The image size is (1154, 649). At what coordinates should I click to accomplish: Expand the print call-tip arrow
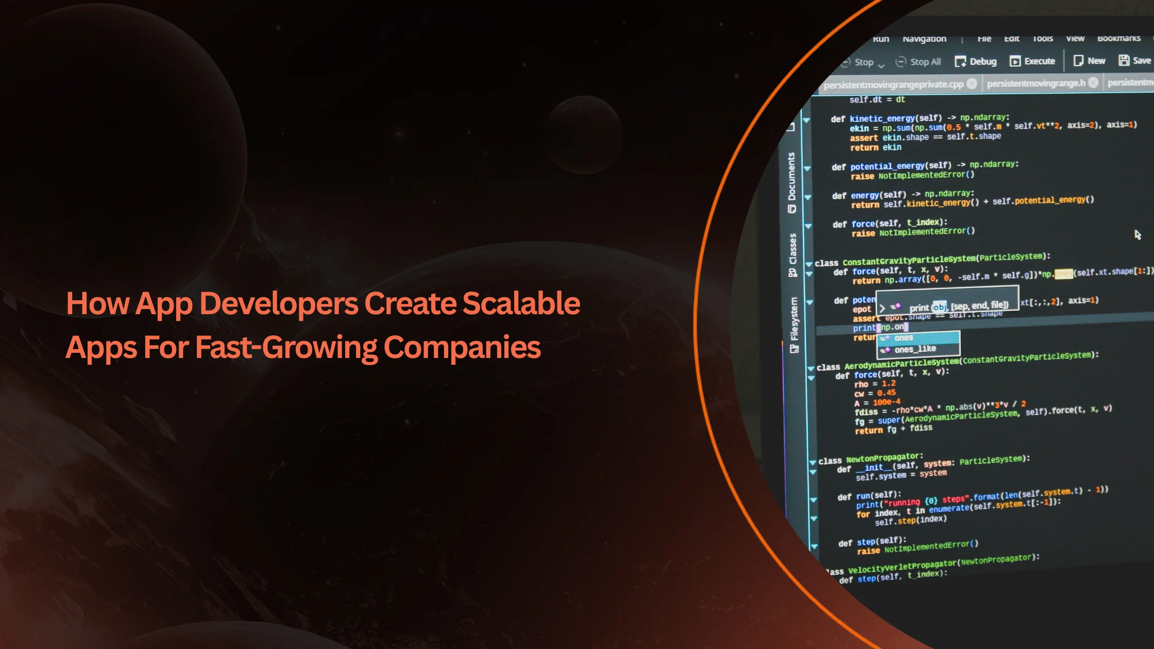tap(882, 308)
